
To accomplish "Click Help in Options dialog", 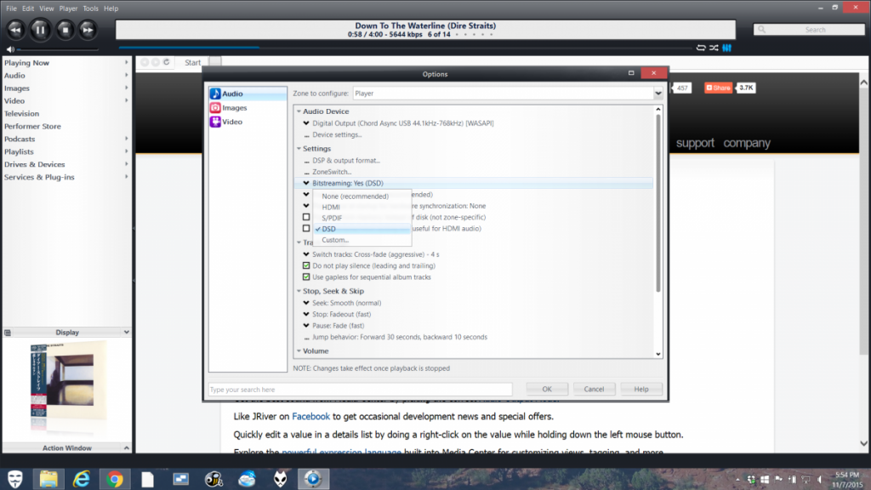I will [x=641, y=389].
